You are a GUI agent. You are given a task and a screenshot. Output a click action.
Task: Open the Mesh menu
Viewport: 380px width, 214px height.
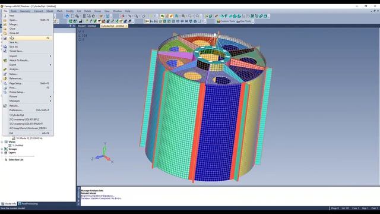[x=59, y=11]
